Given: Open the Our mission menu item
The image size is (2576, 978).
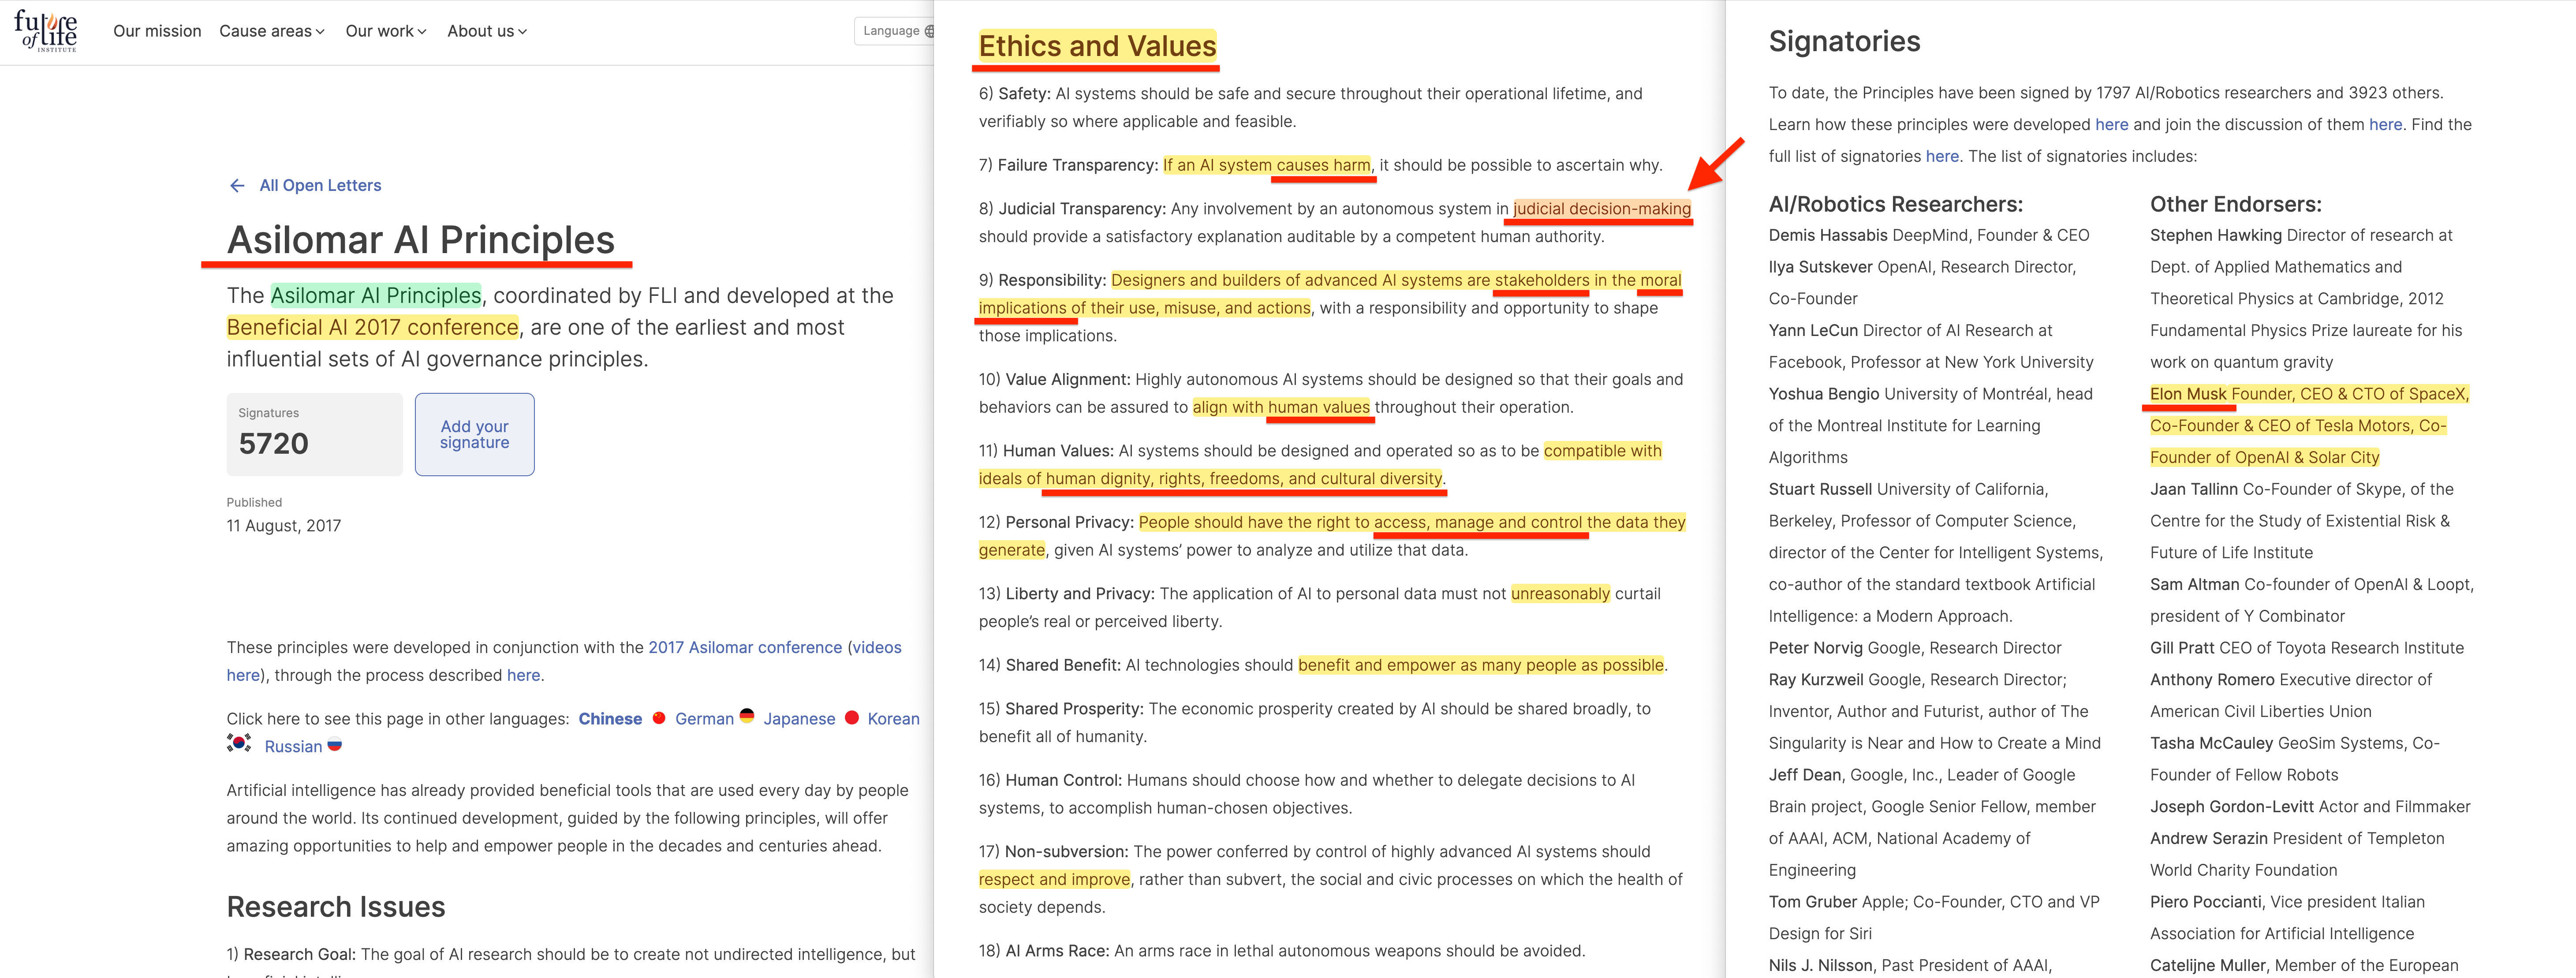Looking at the screenshot, I should click(x=157, y=31).
